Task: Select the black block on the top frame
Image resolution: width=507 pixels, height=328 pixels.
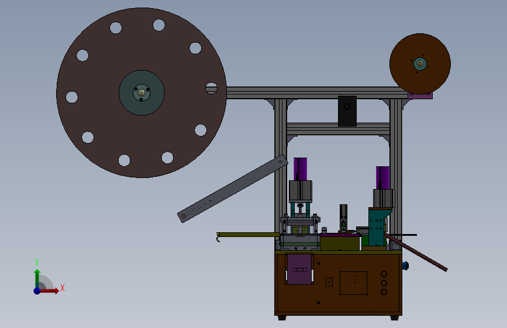Action: pos(347,111)
